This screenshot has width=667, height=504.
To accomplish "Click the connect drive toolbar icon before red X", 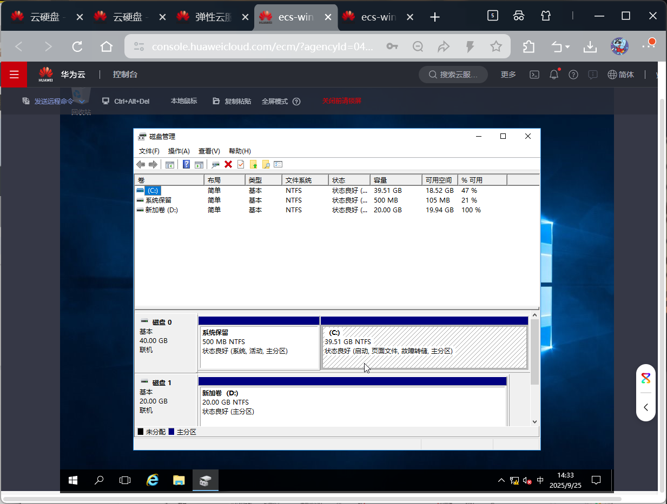I will point(216,164).
